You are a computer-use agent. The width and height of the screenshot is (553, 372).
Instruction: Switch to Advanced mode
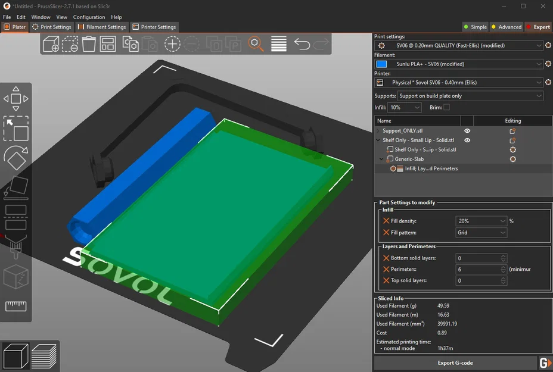point(507,27)
